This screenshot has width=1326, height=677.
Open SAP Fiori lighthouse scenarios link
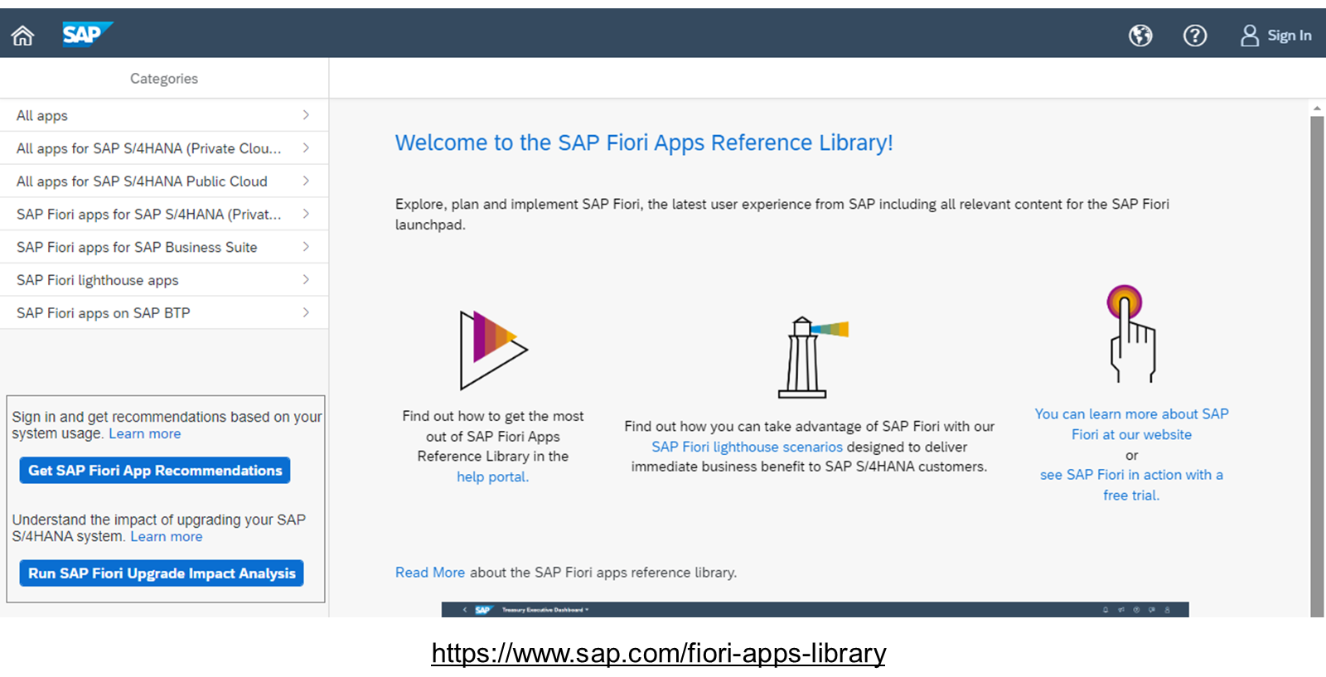[x=747, y=447]
